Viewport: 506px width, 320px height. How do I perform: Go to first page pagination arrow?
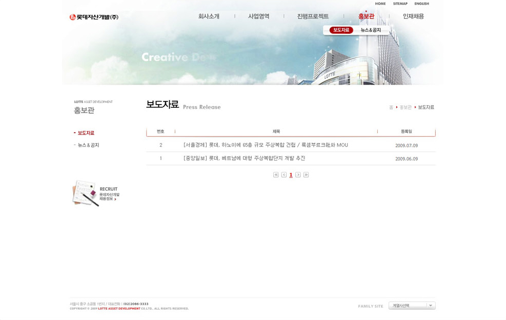276,175
